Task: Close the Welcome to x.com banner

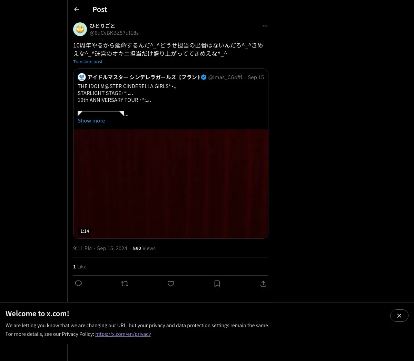Action: tap(399, 316)
